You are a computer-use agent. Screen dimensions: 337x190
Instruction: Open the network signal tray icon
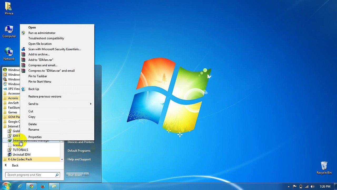[x=306, y=187]
